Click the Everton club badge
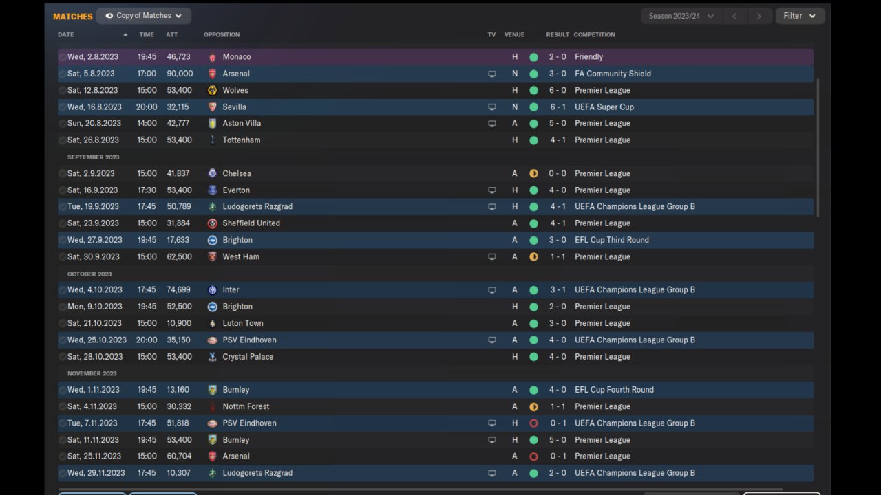The height and width of the screenshot is (495, 881). click(x=212, y=190)
